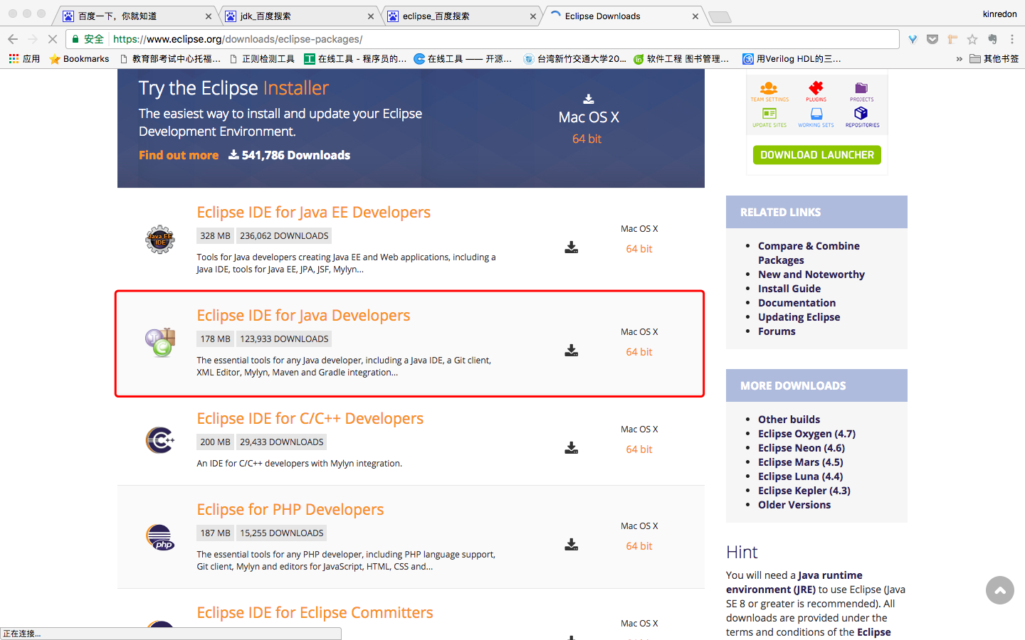Viewport: 1025px width, 640px height.
Task: Click the C/C++ package logo
Action: pos(160,440)
